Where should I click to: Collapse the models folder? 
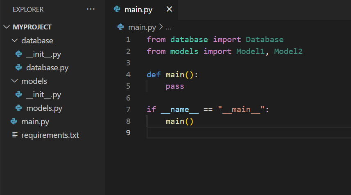(x=15, y=81)
